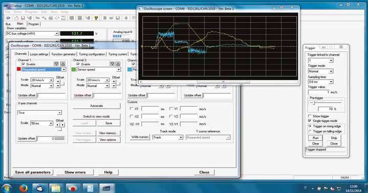Enable the X1 cursor checkbox

[x=131, y=109]
